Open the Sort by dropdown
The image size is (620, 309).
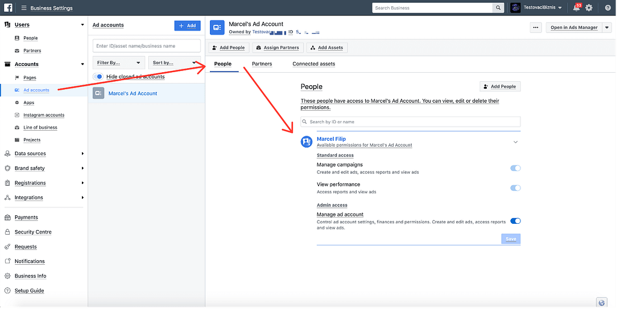coord(175,62)
